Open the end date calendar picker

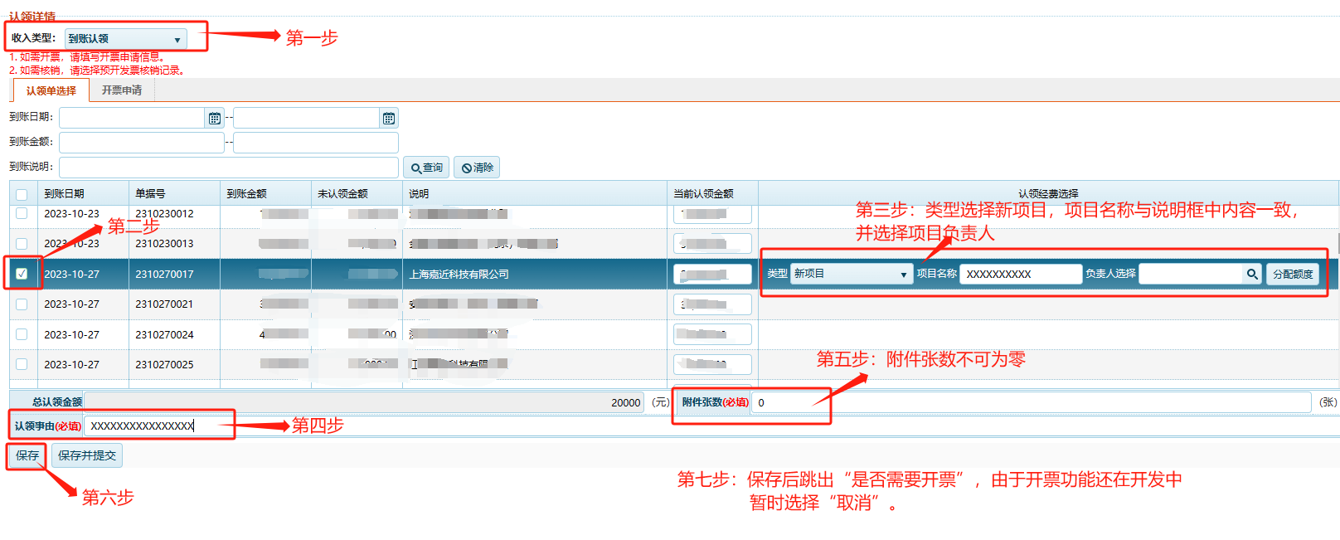tap(389, 119)
